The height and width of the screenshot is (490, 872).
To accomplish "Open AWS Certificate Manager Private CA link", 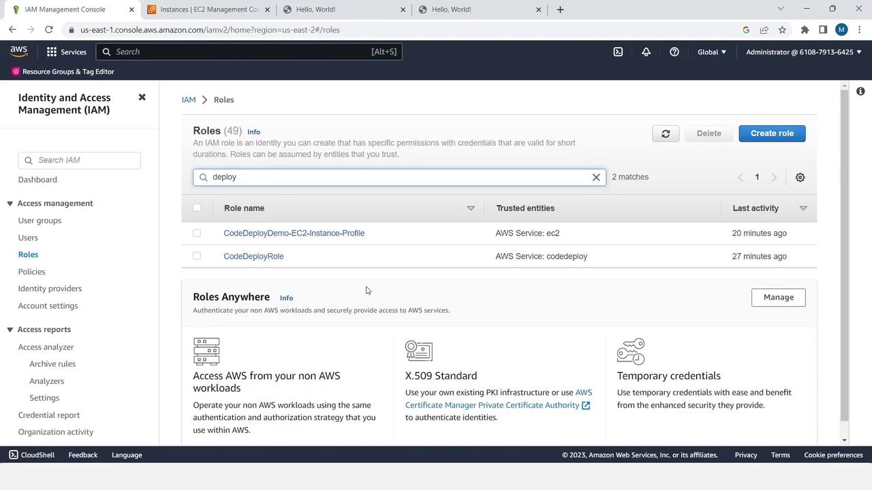I will 499,399.
